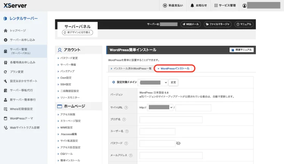Click the ブログ名 input field
Screen dimensions: 284x164
click(x=171, y=119)
